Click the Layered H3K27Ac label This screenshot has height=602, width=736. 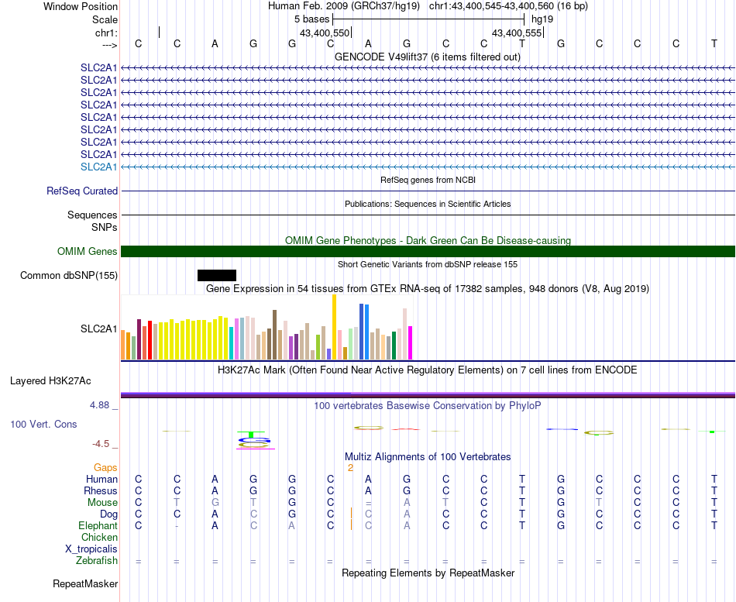click(50, 381)
